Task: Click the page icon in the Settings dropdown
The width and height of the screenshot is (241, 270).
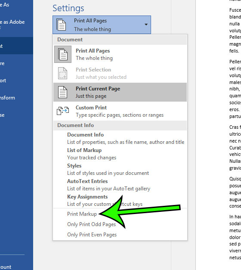Action: coord(61,25)
